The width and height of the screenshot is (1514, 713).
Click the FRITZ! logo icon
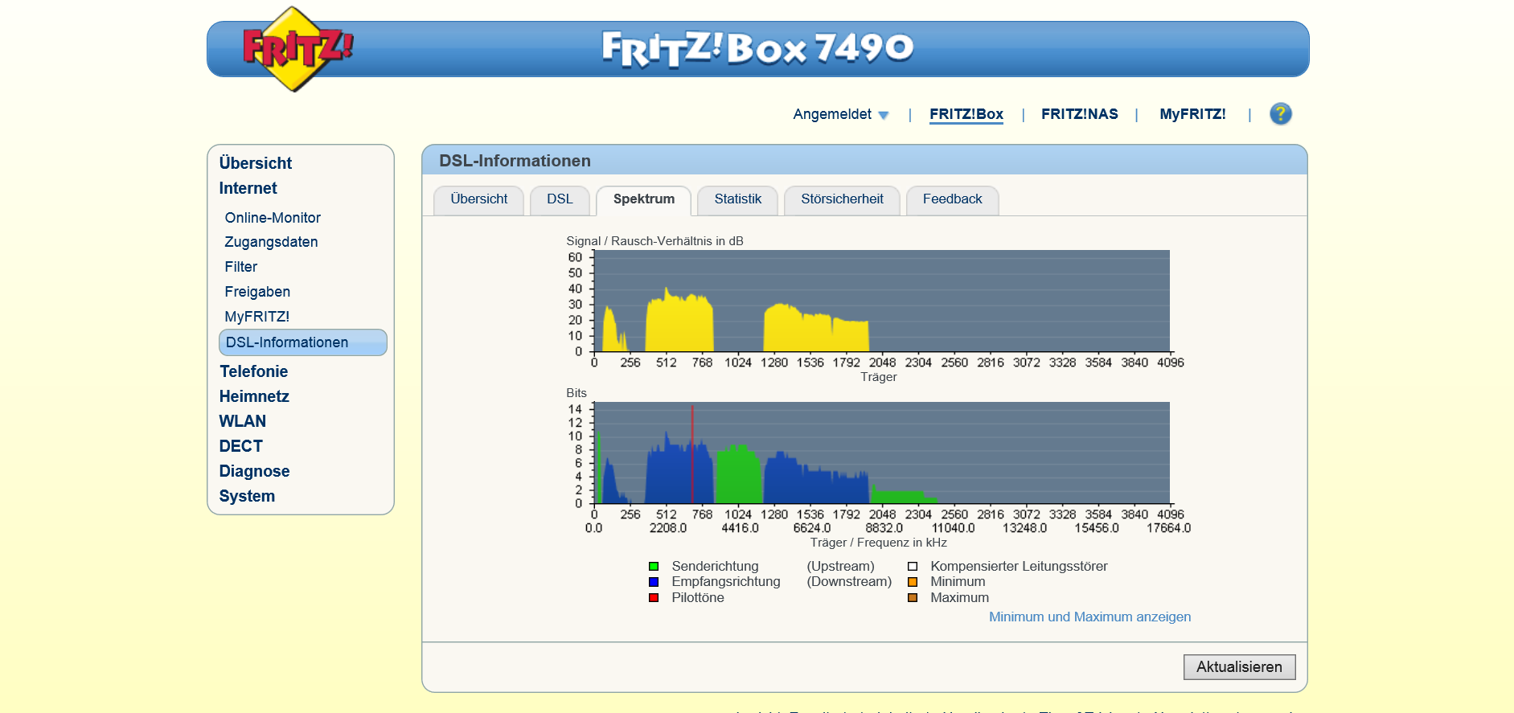pyautogui.click(x=297, y=49)
